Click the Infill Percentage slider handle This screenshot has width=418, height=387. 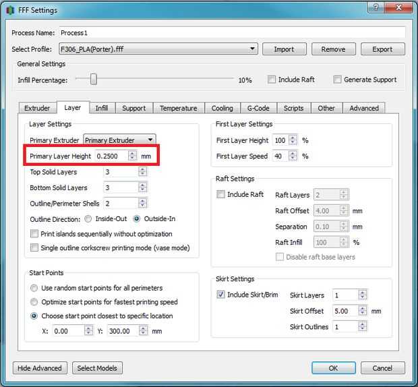click(93, 79)
